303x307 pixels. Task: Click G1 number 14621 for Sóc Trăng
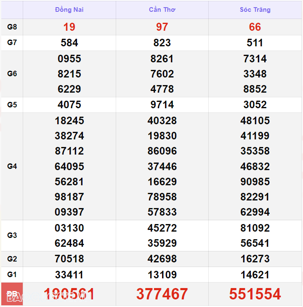click(x=255, y=275)
